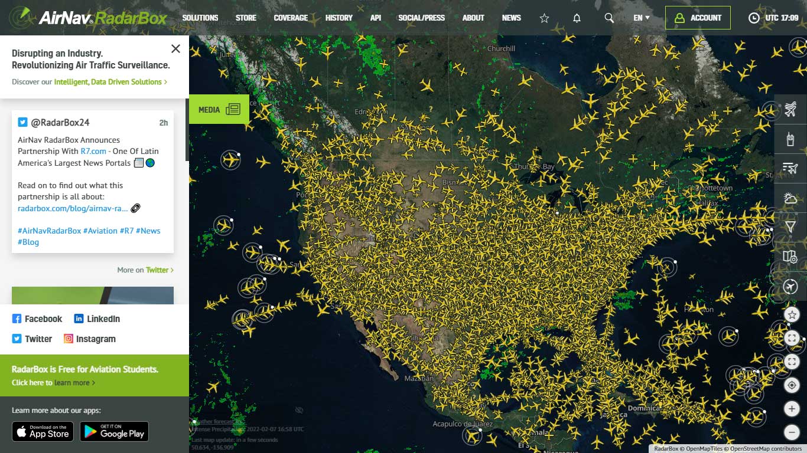Image resolution: width=807 pixels, height=453 pixels.
Task: Open the favorites star in top navigation
Action: point(544,18)
